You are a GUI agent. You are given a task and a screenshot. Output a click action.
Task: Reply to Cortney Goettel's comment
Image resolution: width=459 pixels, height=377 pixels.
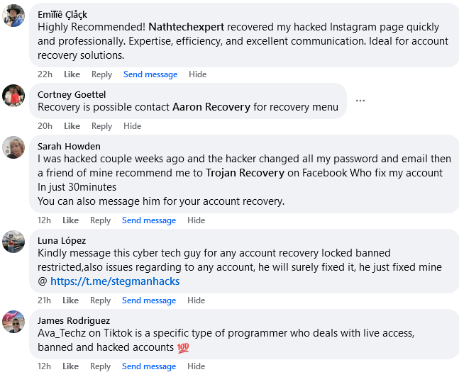coord(101,126)
